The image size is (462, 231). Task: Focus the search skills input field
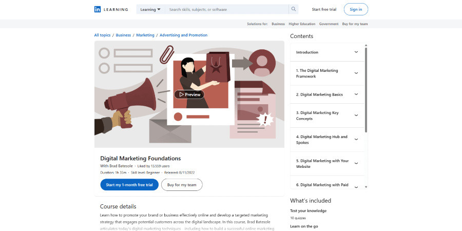226,9
